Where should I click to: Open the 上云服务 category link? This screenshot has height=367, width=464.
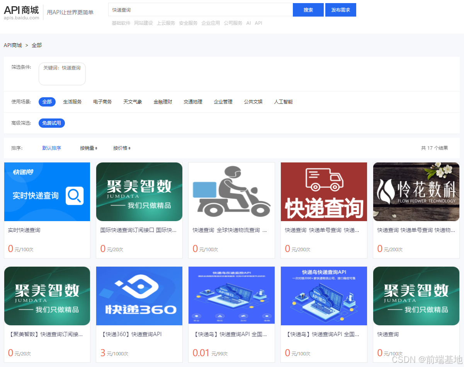pyautogui.click(x=166, y=23)
